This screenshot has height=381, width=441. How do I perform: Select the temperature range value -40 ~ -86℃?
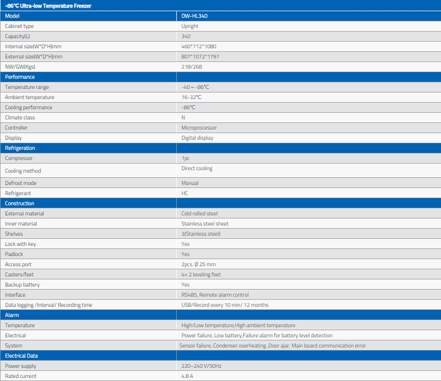[195, 87]
